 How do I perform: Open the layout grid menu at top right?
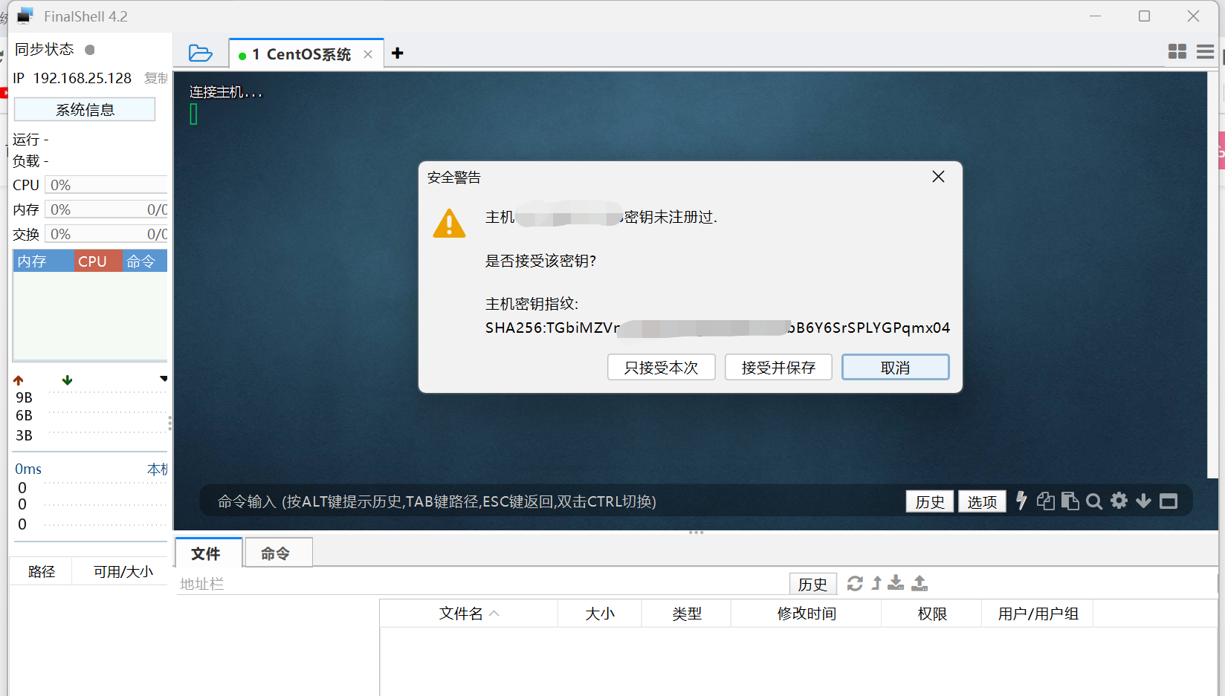pos(1177,52)
